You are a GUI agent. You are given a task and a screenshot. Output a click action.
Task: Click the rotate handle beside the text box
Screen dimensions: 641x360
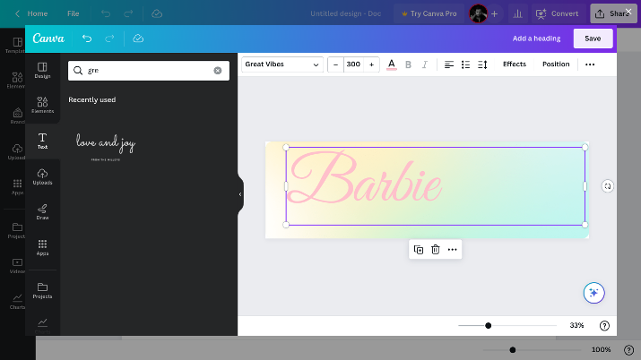click(x=608, y=186)
